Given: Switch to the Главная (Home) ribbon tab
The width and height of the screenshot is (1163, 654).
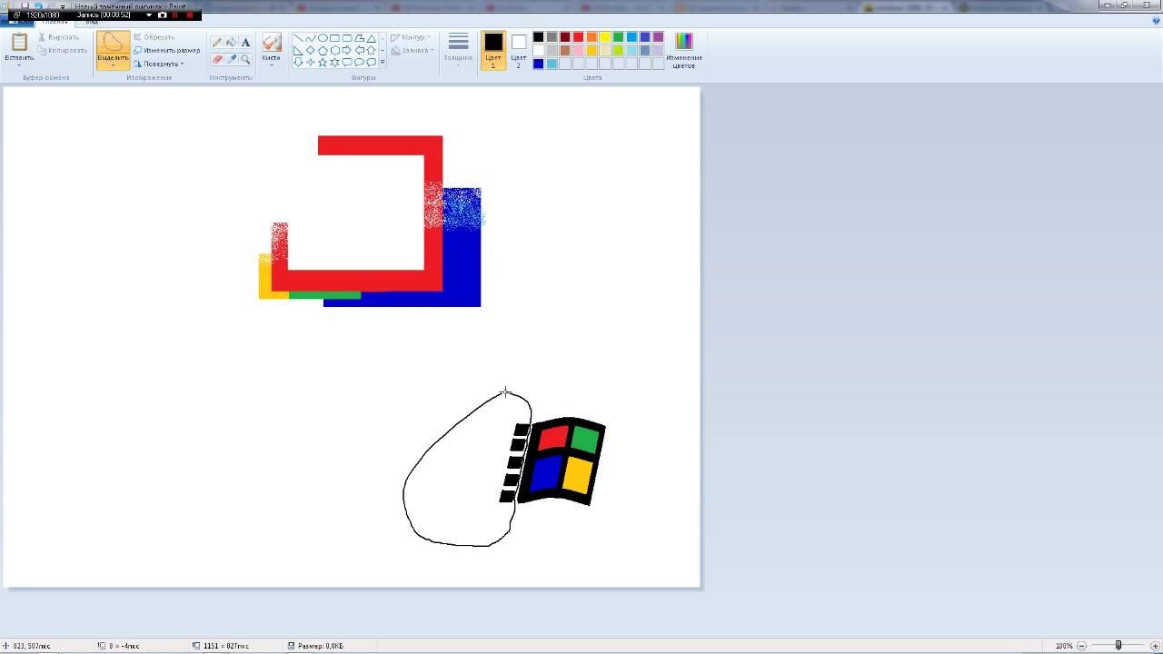Looking at the screenshot, I should [x=55, y=22].
